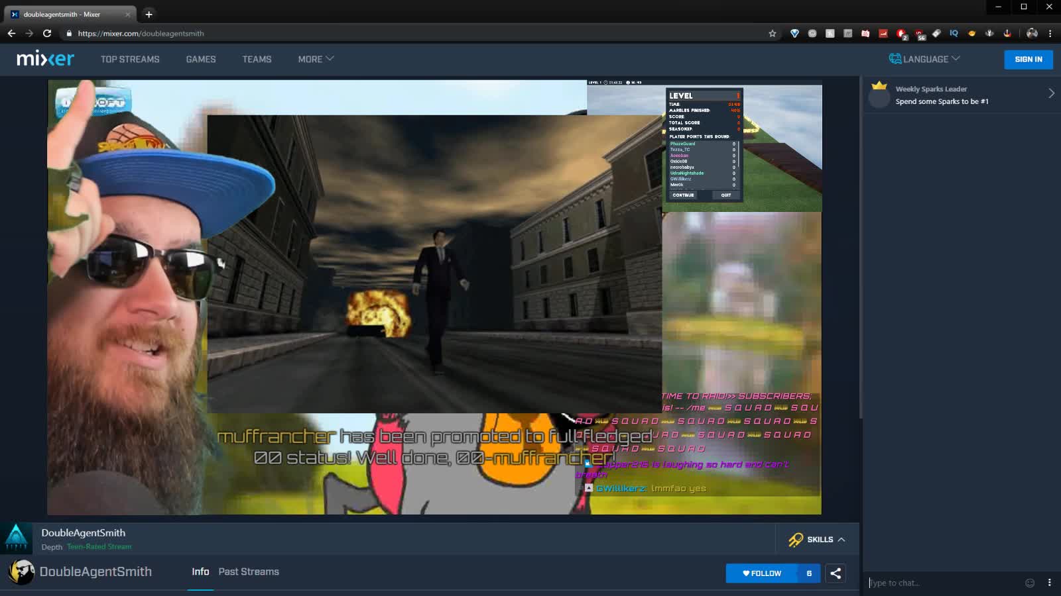Click the gray circle extension icon
Image resolution: width=1061 pixels, height=596 pixels.
tap(812, 33)
